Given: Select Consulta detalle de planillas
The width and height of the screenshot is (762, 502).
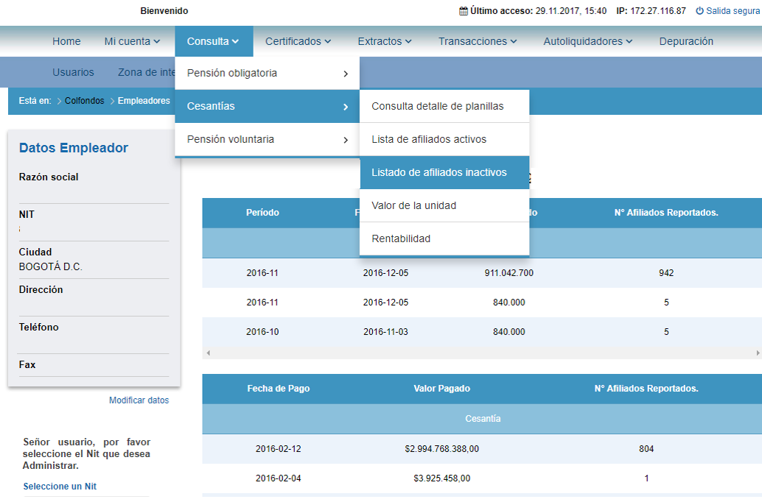Looking at the screenshot, I should (438, 106).
